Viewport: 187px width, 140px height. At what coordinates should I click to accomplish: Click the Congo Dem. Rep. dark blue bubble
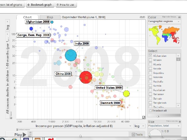[x=31, y=29]
